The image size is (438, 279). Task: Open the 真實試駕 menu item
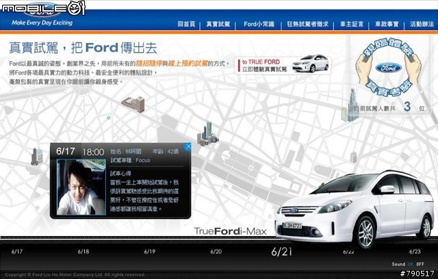click(x=218, y=24)
